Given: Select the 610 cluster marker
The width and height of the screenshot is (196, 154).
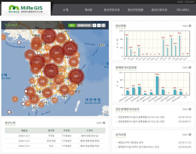Looking at the screenshot, I should coord(70,49).
